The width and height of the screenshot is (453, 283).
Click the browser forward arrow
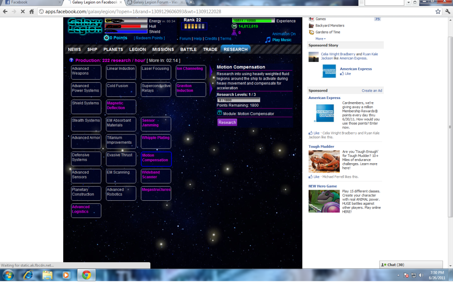(14, 11)
